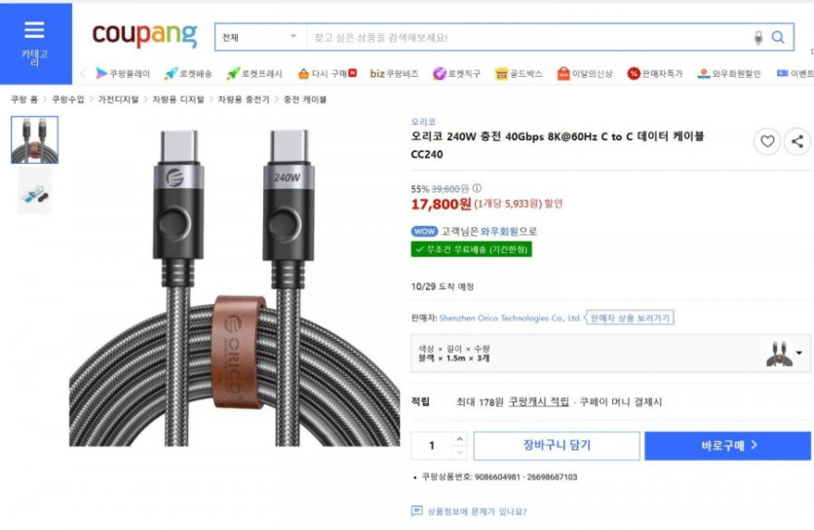Image resolution: width=814 pixels, height=530 pixels.
Task: Click the price info icon beside 39,600원
Action: tap(477, 189)
